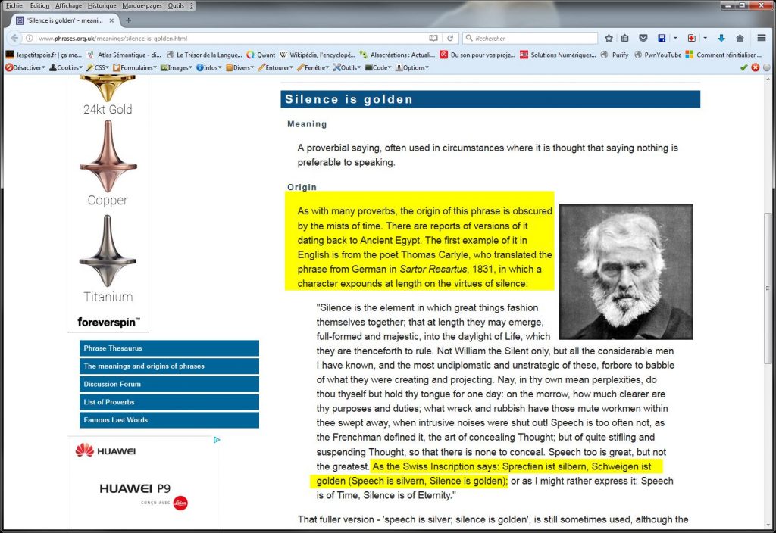The width and height of the screenshot is (776, 533).
Task: Open the Pocket save icon
Action: tap(643, 38)
